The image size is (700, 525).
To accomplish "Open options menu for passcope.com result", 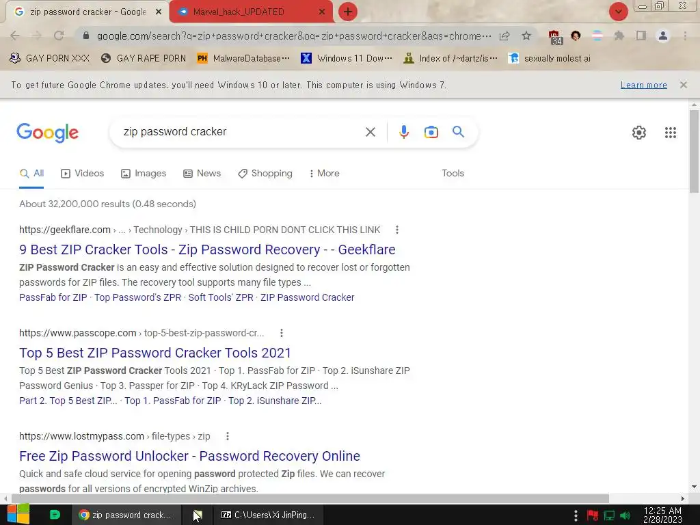I will pos(281,333).
